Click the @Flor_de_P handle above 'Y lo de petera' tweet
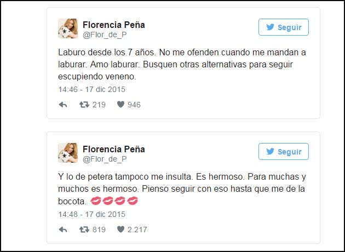The height and width of the screenshot is (252, 345). (105, 159)
